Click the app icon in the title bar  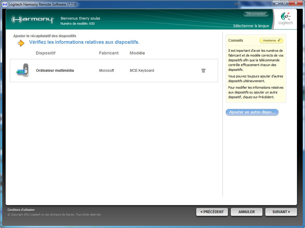coord(5,4)
